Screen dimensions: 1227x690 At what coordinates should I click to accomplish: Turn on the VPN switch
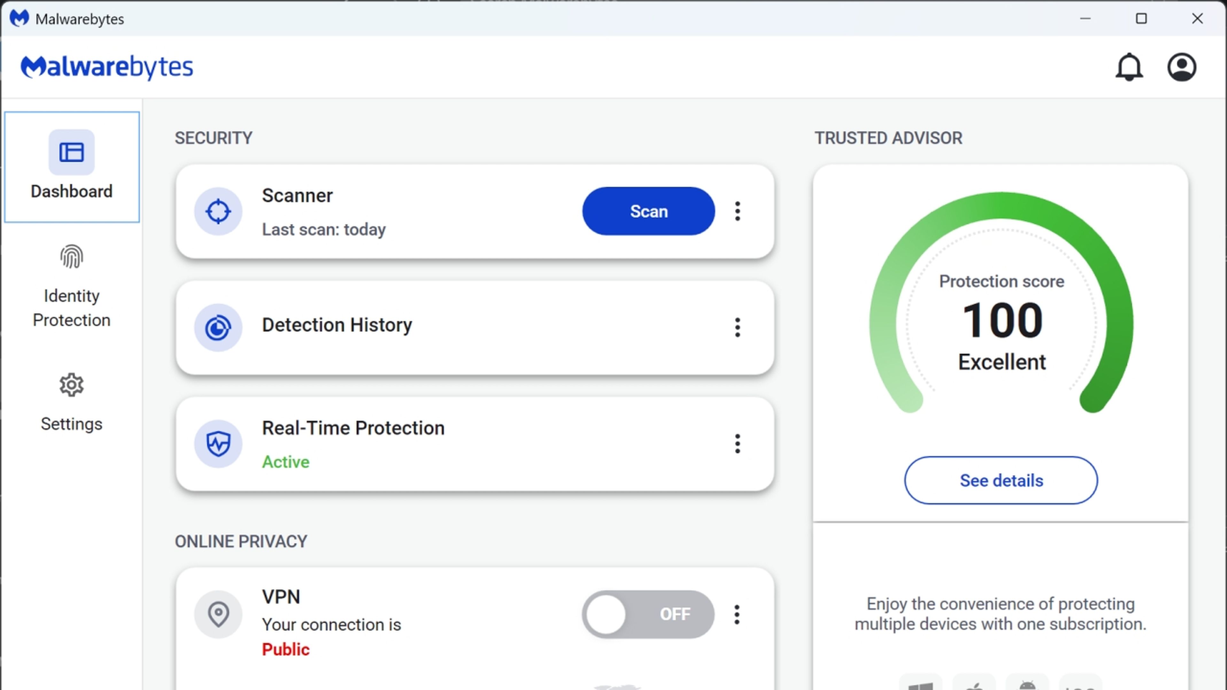click(x=648, y=614)
